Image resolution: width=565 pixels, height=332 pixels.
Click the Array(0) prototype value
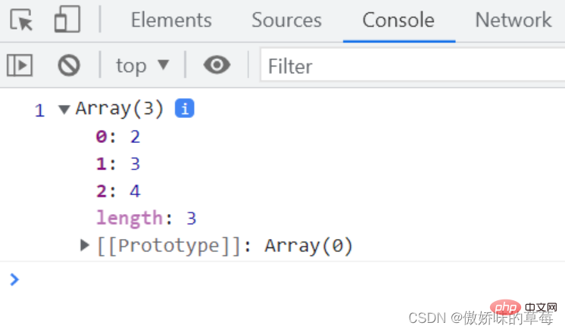click(309, 246)
